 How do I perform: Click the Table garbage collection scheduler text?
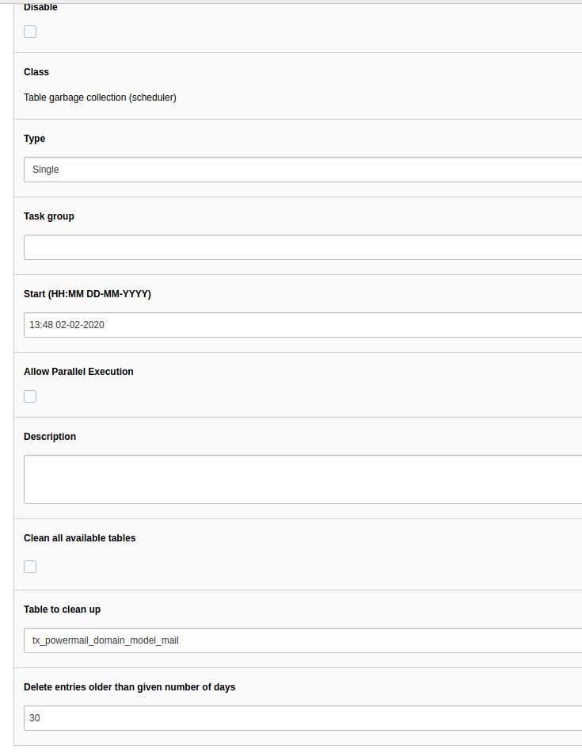100,97
